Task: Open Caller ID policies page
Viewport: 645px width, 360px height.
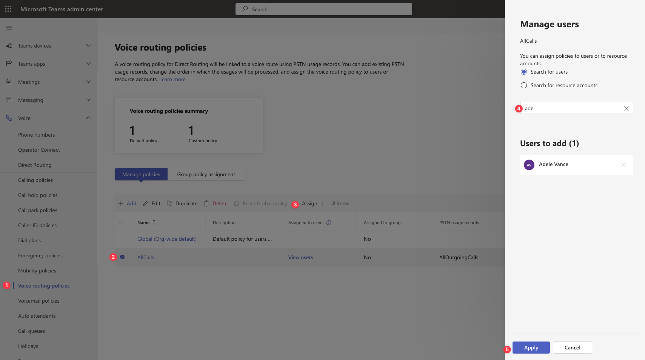Action: (37, 225)
